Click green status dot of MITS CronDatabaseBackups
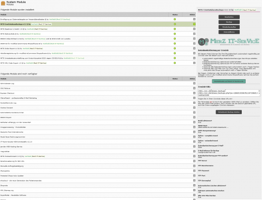262x200 pixels. pyautogui.click(x=175, y=24)
